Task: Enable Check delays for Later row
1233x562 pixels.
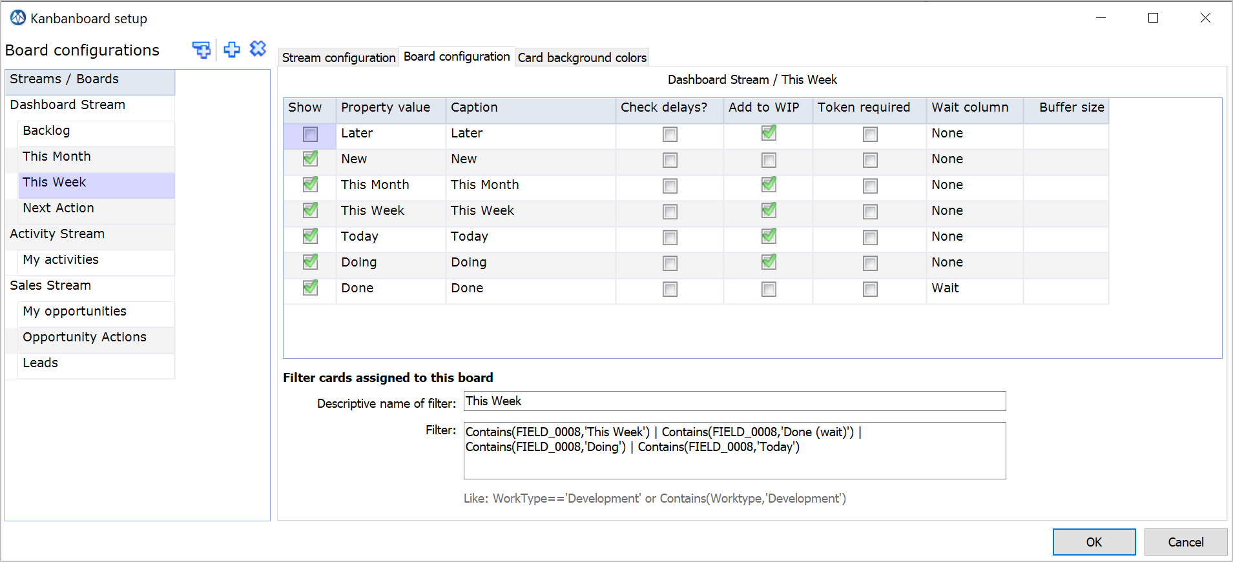Action: pyautogui.click(x=670, y=134)
